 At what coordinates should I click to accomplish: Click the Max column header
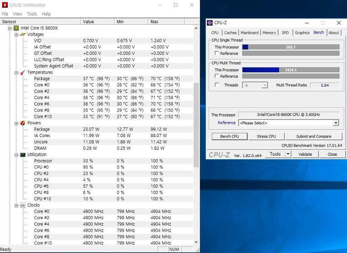click(x=166, y=21)
